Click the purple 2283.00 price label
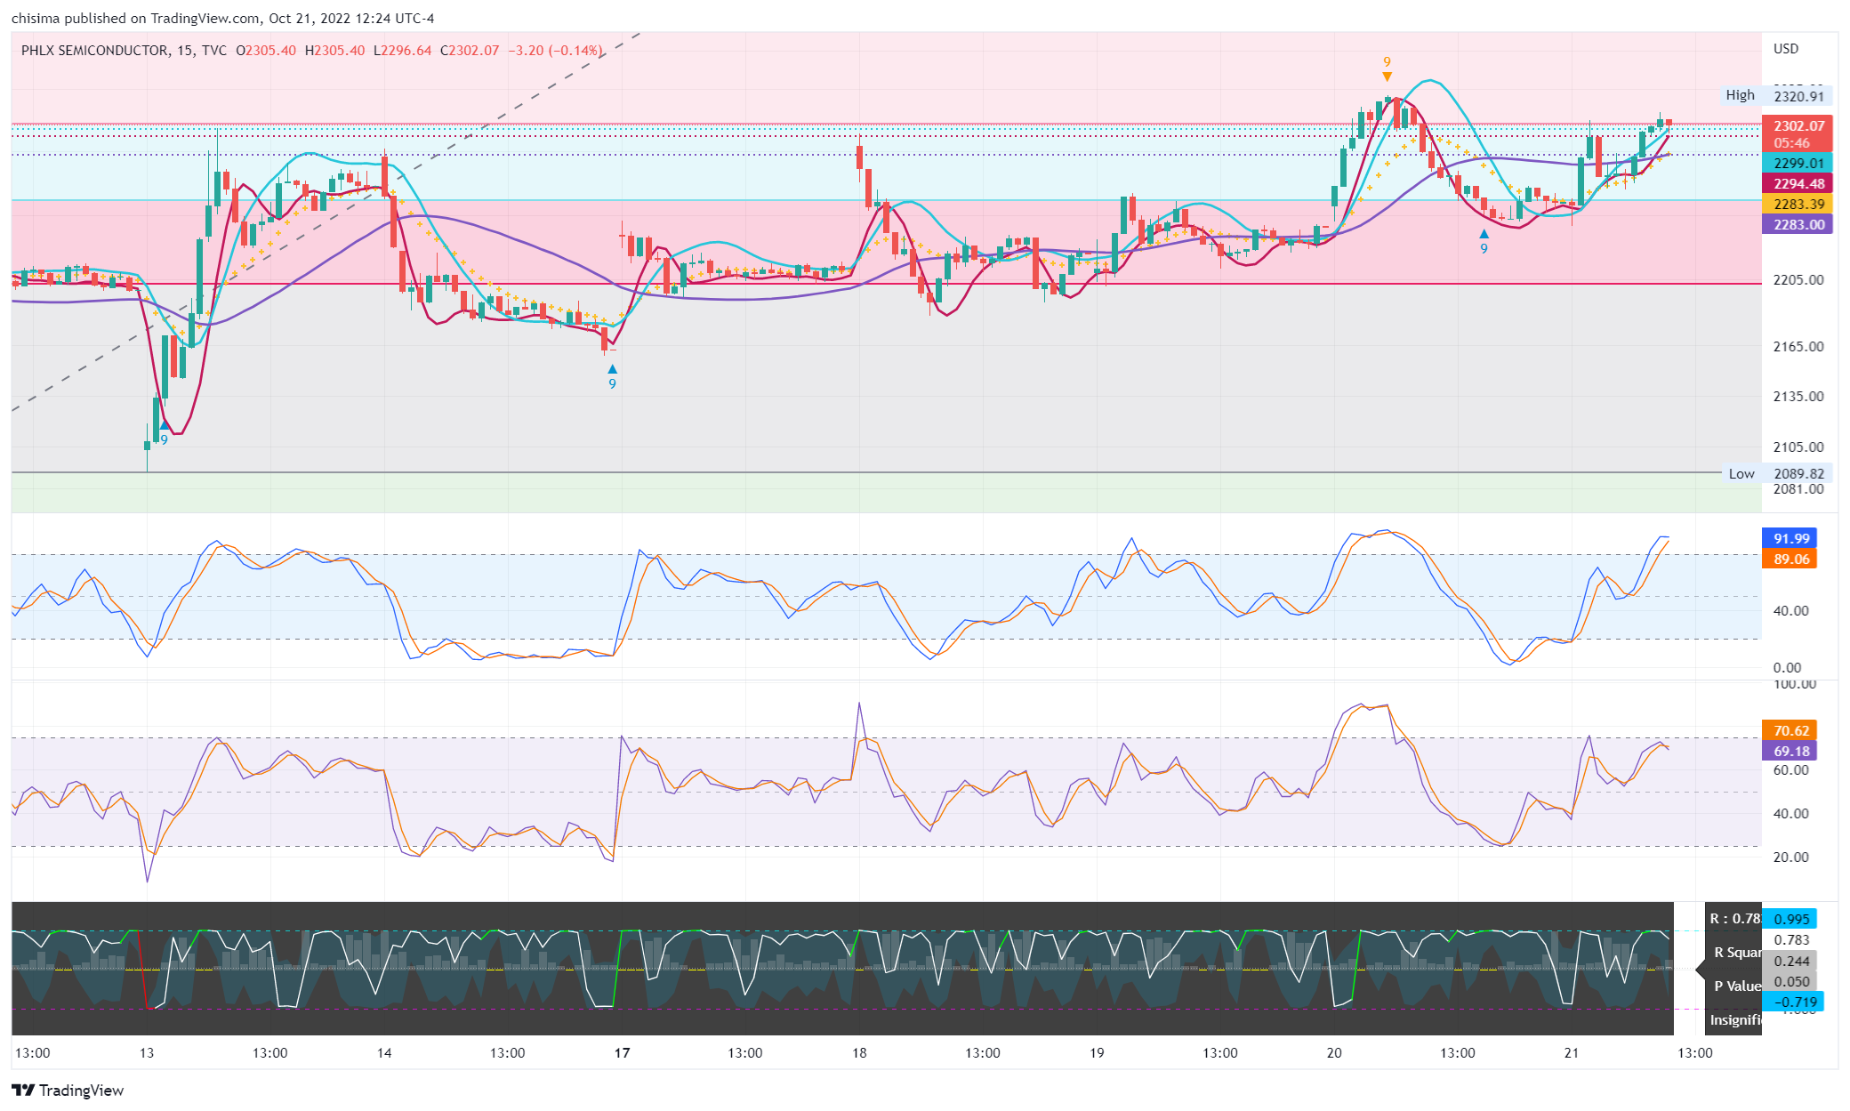Viewport: 1850px width, 1111px height. tap(1798, 224)
